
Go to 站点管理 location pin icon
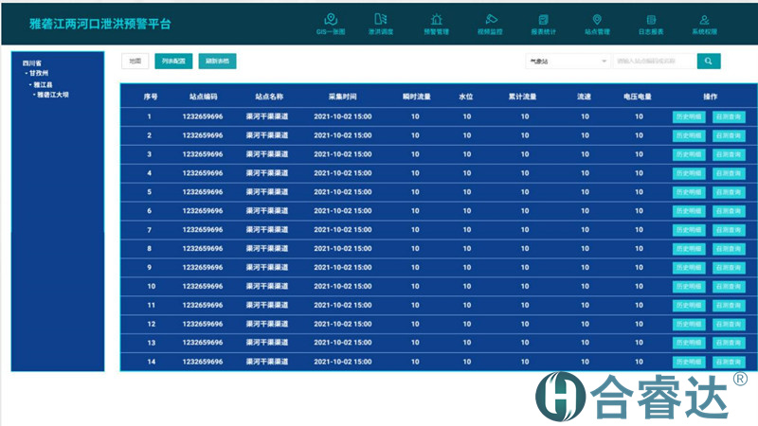tap(596, 19)
